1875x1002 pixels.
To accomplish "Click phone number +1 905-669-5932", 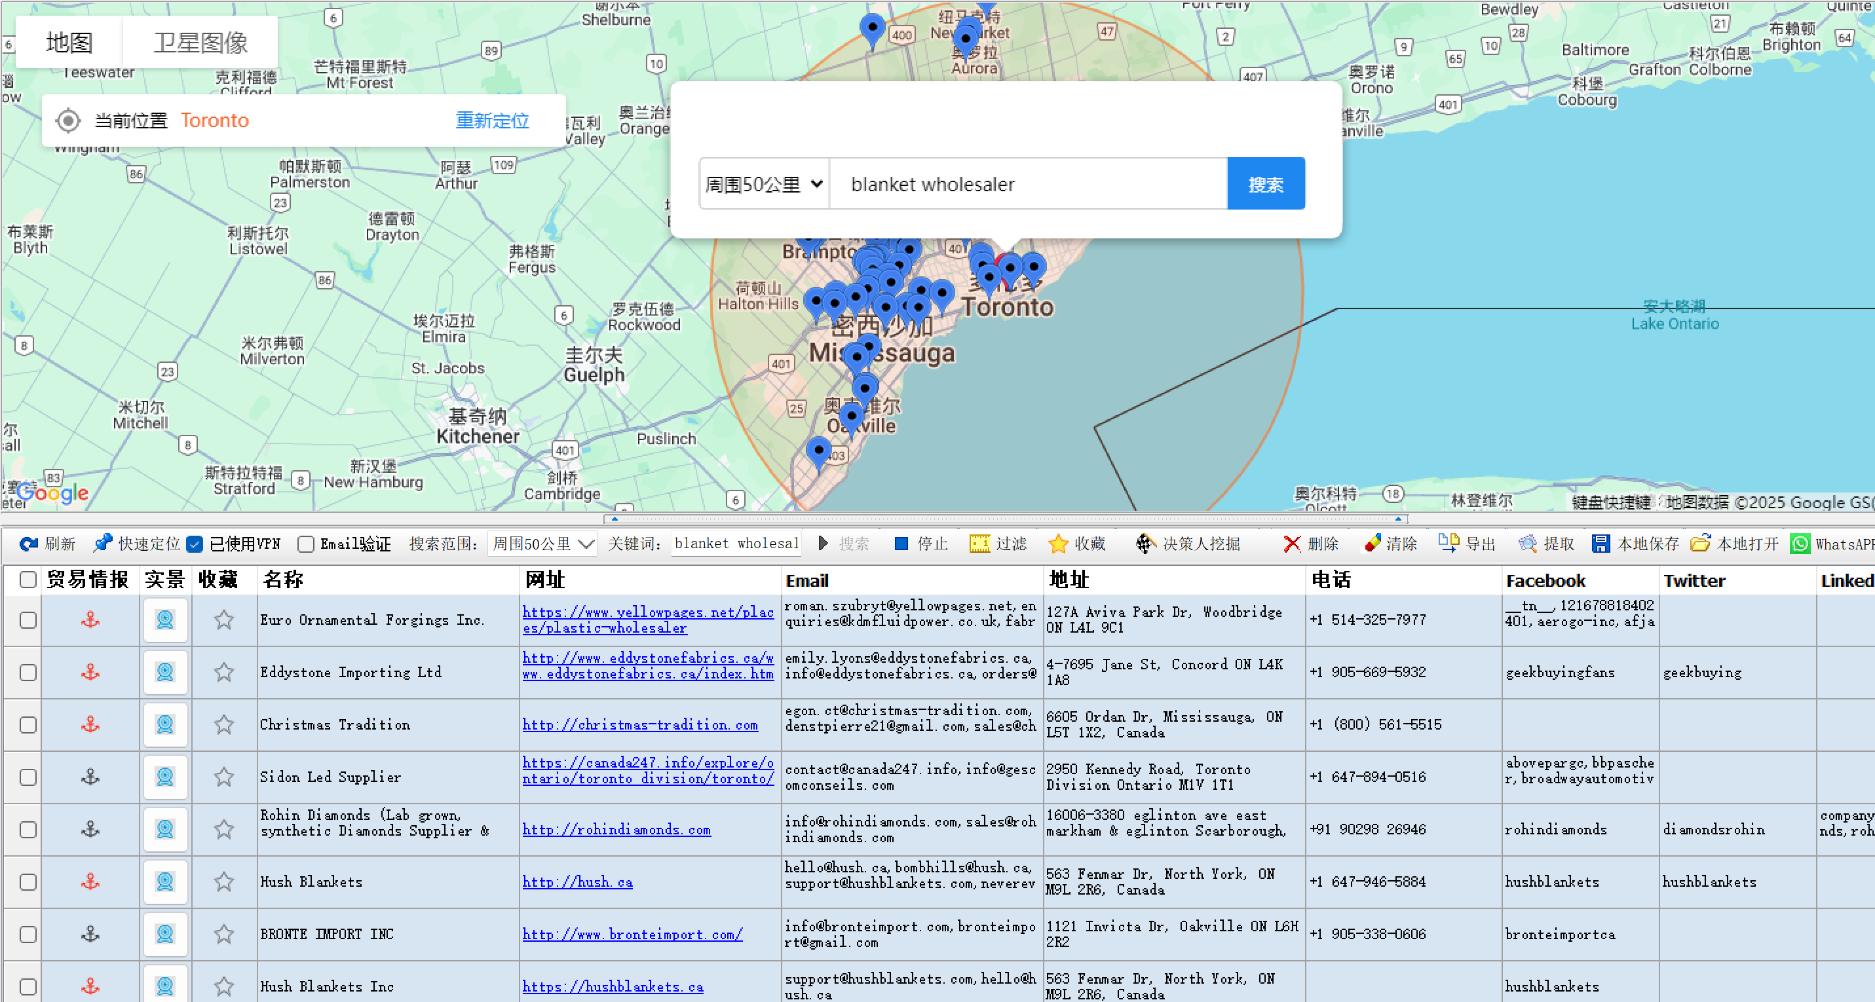I will coord(1367,673).
